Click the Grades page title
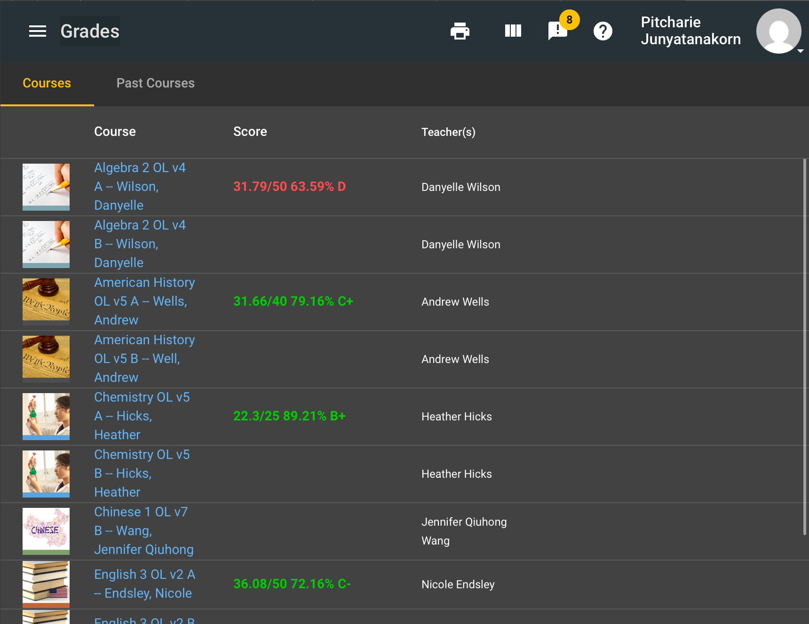The image size is (809, 624). click(90, 31)
